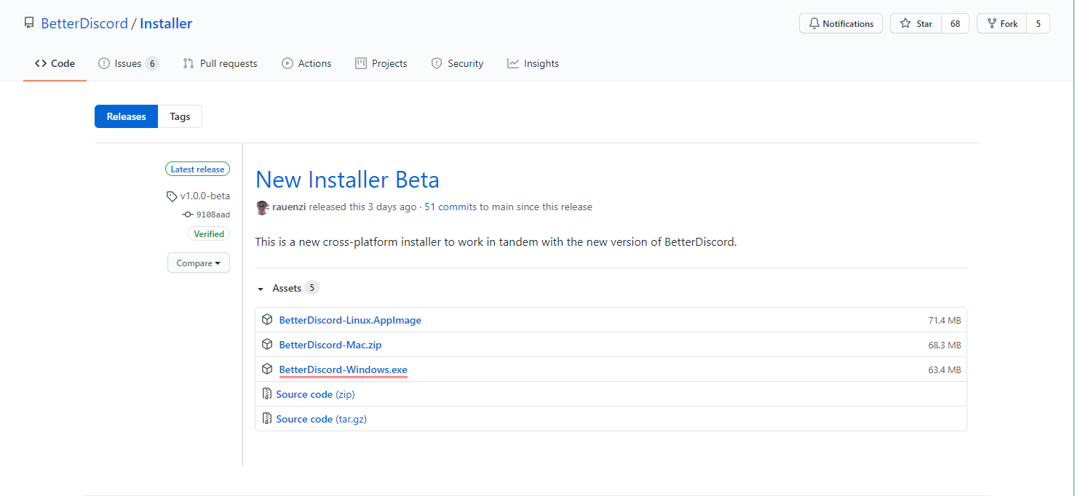1075x496 pixels.
Task: Click the Pull requests branch icon
Action: tap(189, 63)
